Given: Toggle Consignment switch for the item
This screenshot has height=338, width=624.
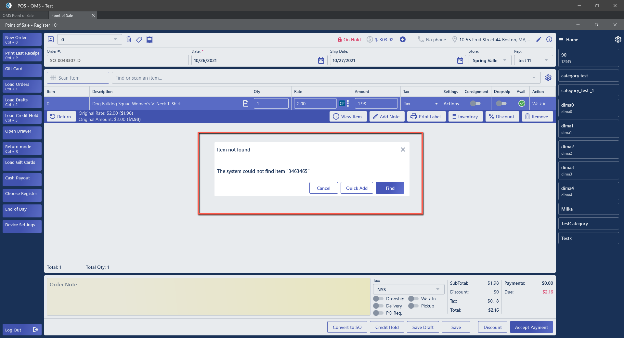Looking at the screenshot, I should point(475,103).
